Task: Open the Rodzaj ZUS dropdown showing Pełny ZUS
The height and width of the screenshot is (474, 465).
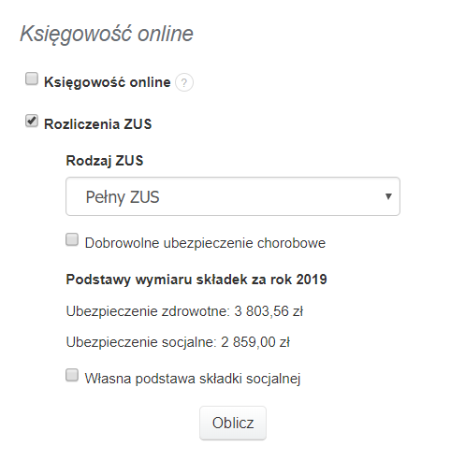Action: coord(233,196)
